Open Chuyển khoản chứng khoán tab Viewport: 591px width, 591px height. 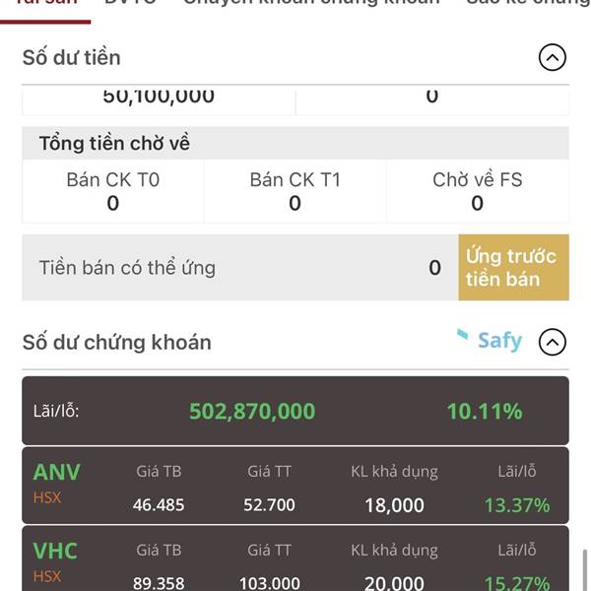click(311, 2)
